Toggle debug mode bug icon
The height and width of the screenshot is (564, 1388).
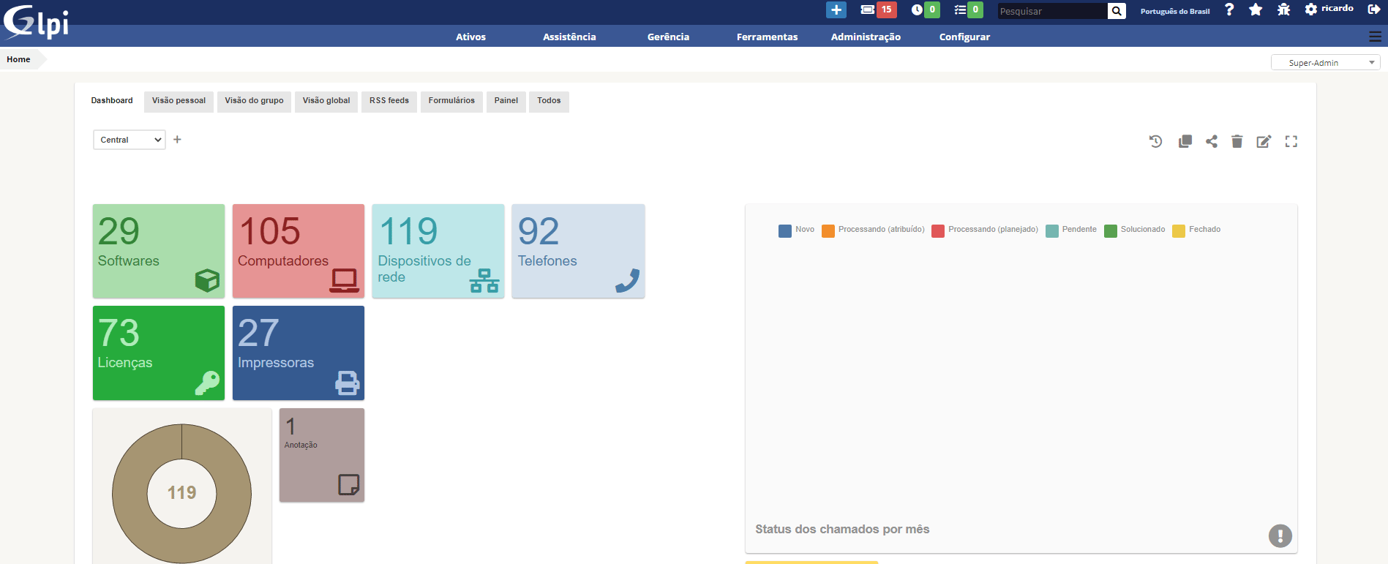(x=1283, y=10)
